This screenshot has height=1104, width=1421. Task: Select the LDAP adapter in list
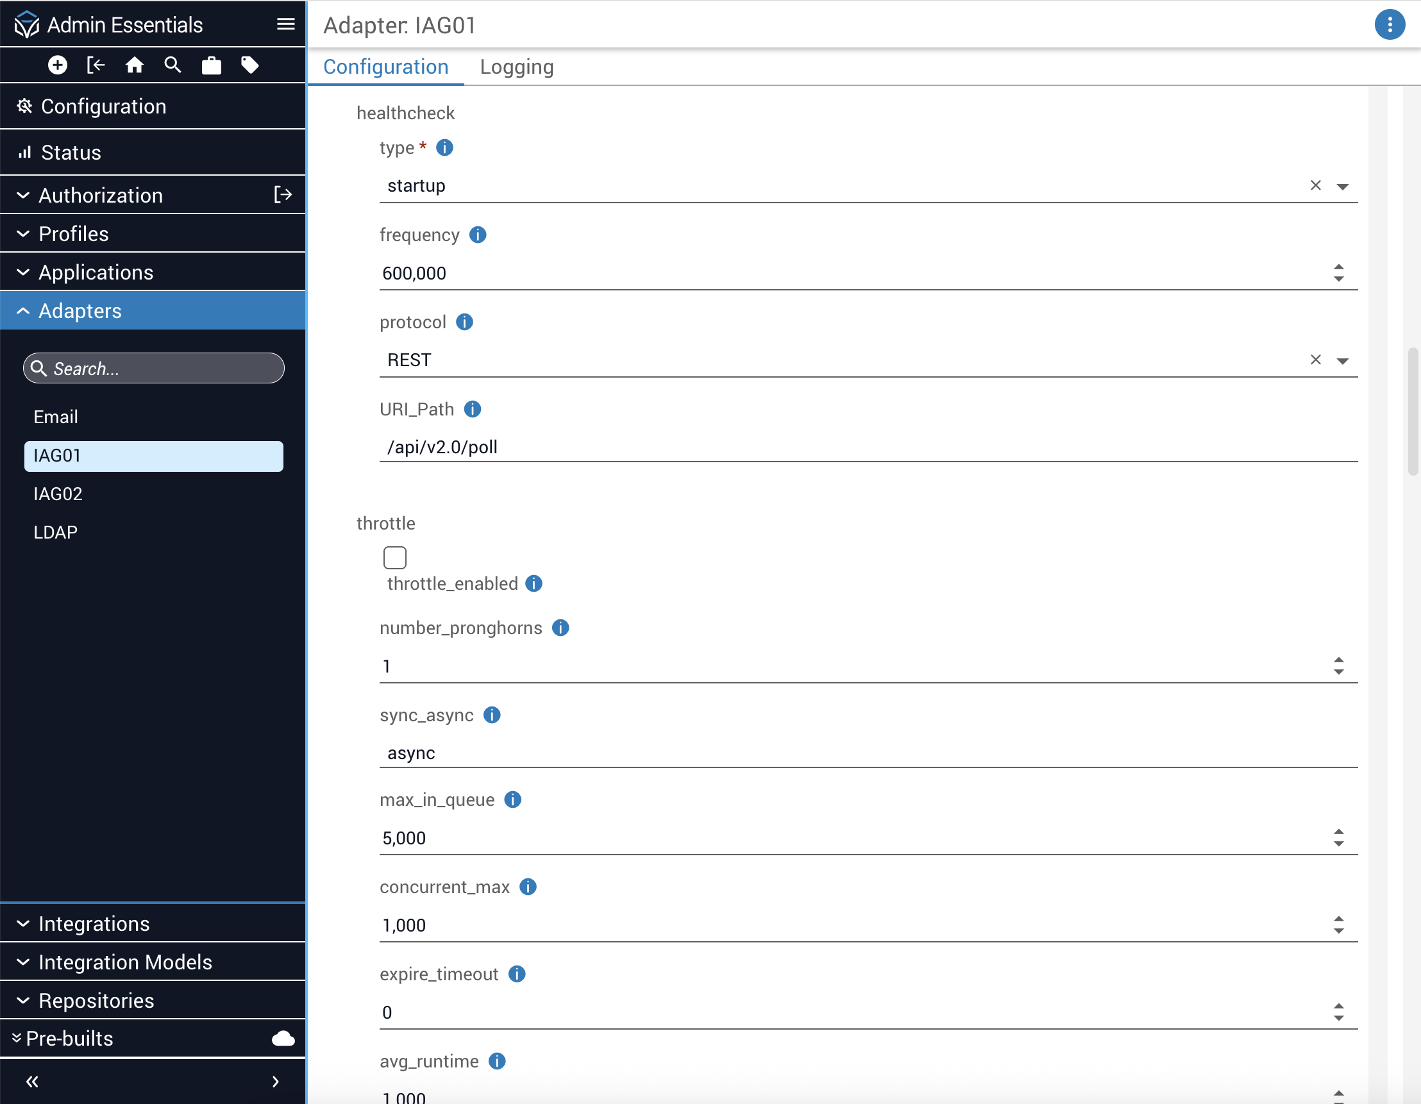click(x=55, y=532)
